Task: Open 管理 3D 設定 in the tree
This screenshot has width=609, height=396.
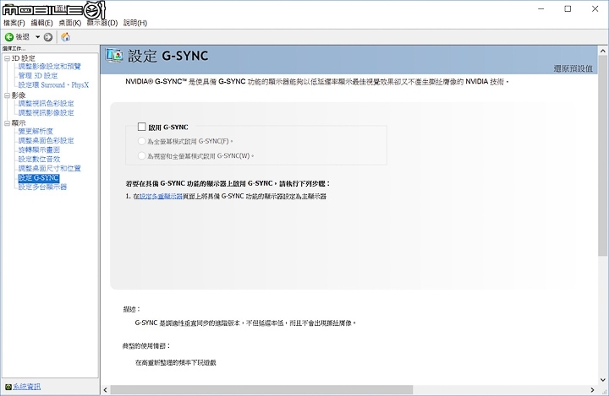Action: tap(38, 76)
